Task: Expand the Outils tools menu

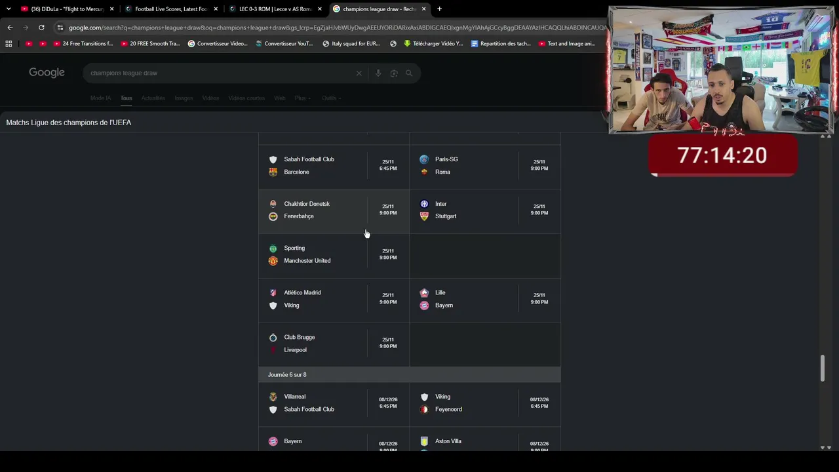Action: (331, 98)
